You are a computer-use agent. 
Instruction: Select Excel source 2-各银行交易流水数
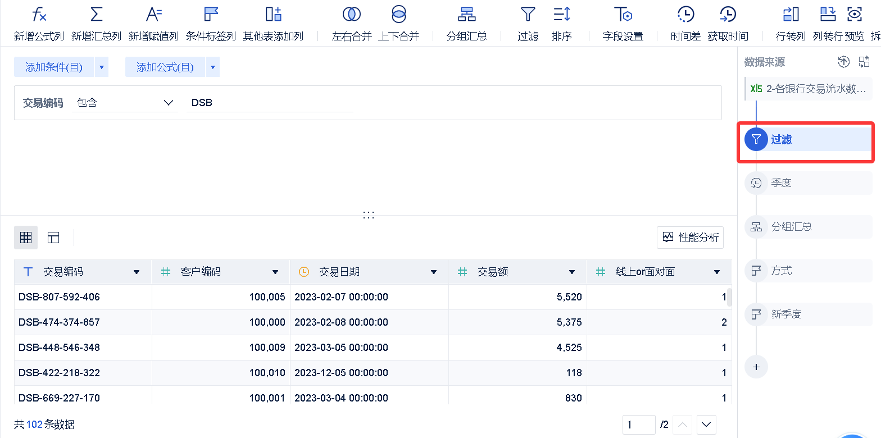809,89
